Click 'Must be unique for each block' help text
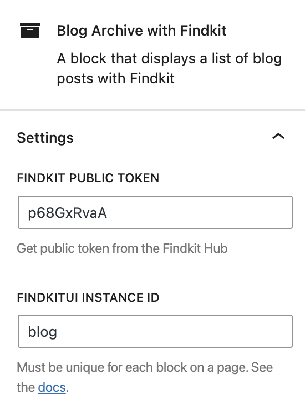This screenshot has height=419, width=305. pyautogui.click(x=145, y=377)
